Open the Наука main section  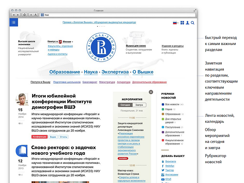click(91, 72)
